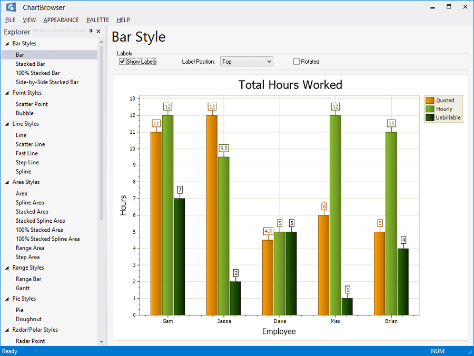Pin the Explorer panel with pushpin icon
474x356 pixels.
click(x=91, y=32)
